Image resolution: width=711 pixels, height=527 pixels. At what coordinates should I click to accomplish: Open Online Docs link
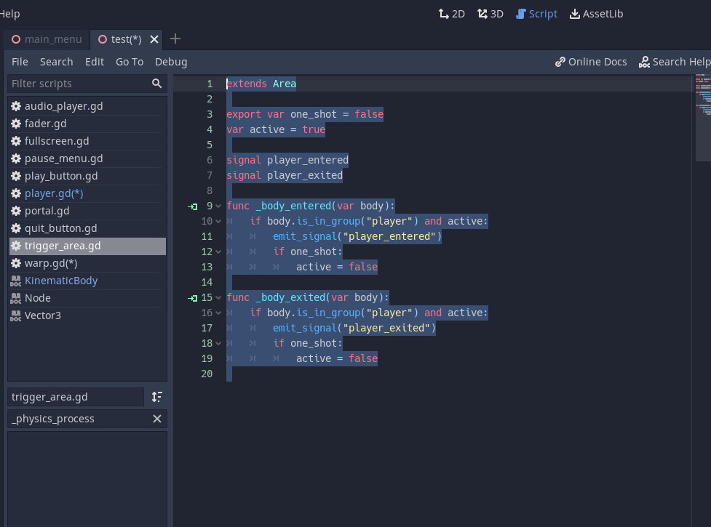pos(590,62)
